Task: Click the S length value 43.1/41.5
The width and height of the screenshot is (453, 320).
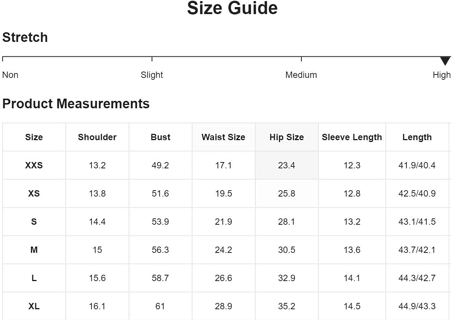Action: (417, 222)
